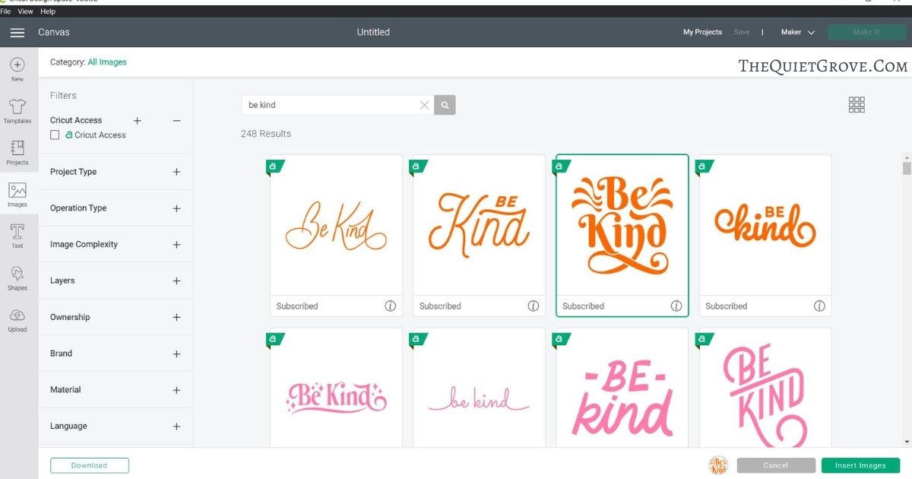Clear the search field with X

425,105
